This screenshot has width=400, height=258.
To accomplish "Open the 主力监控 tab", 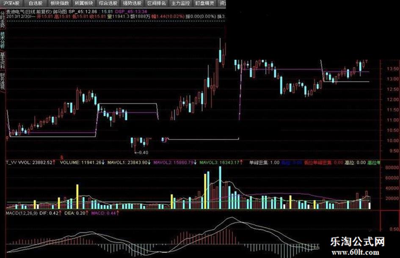I will click(180, 3).
